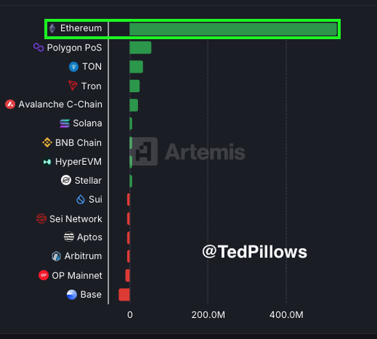Click the red Tron triangle icon
This screenshot has width=377, height=339.
tap(73, 86)
